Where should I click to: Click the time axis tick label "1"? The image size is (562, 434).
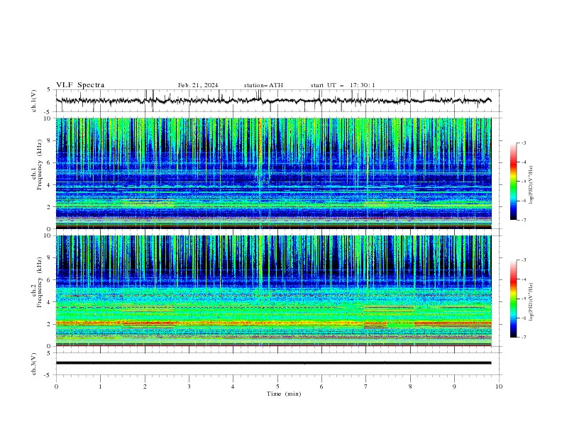click(100, 386)
